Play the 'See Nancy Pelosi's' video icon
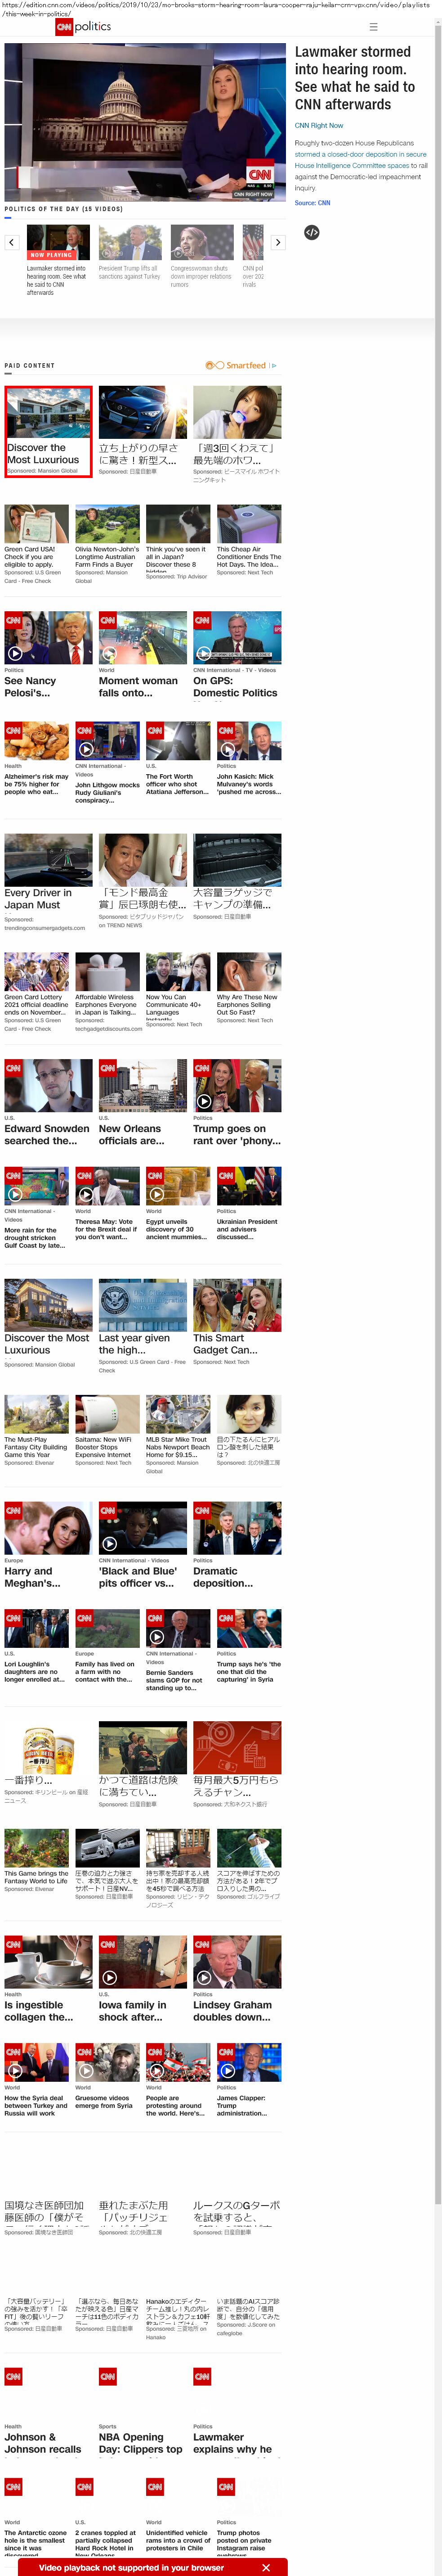442x2576 pixels. (15, 653)
